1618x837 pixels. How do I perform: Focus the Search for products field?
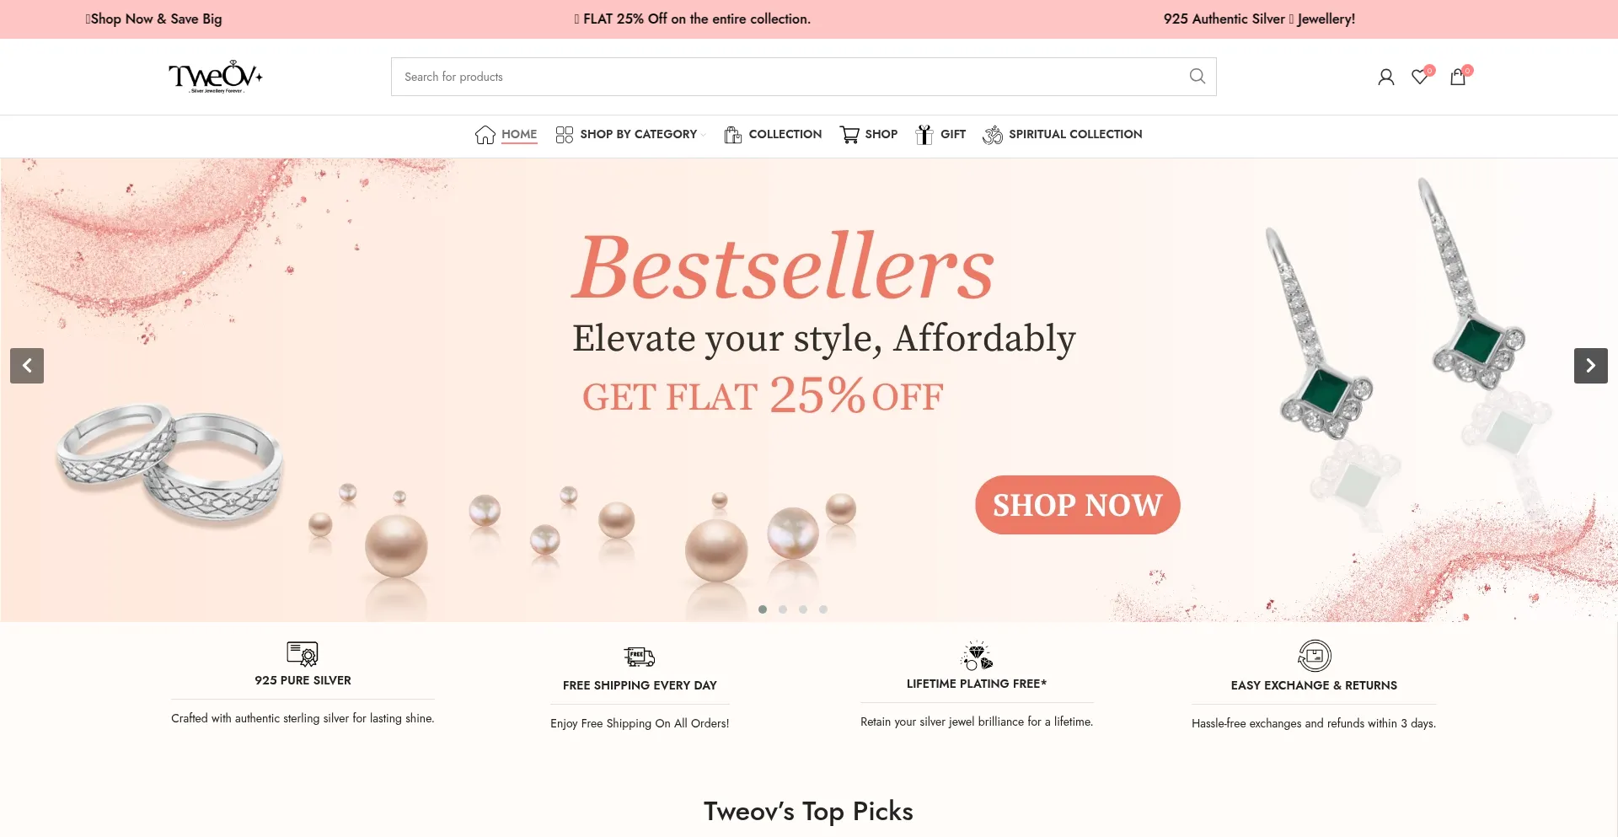click(x=788, y=77)
